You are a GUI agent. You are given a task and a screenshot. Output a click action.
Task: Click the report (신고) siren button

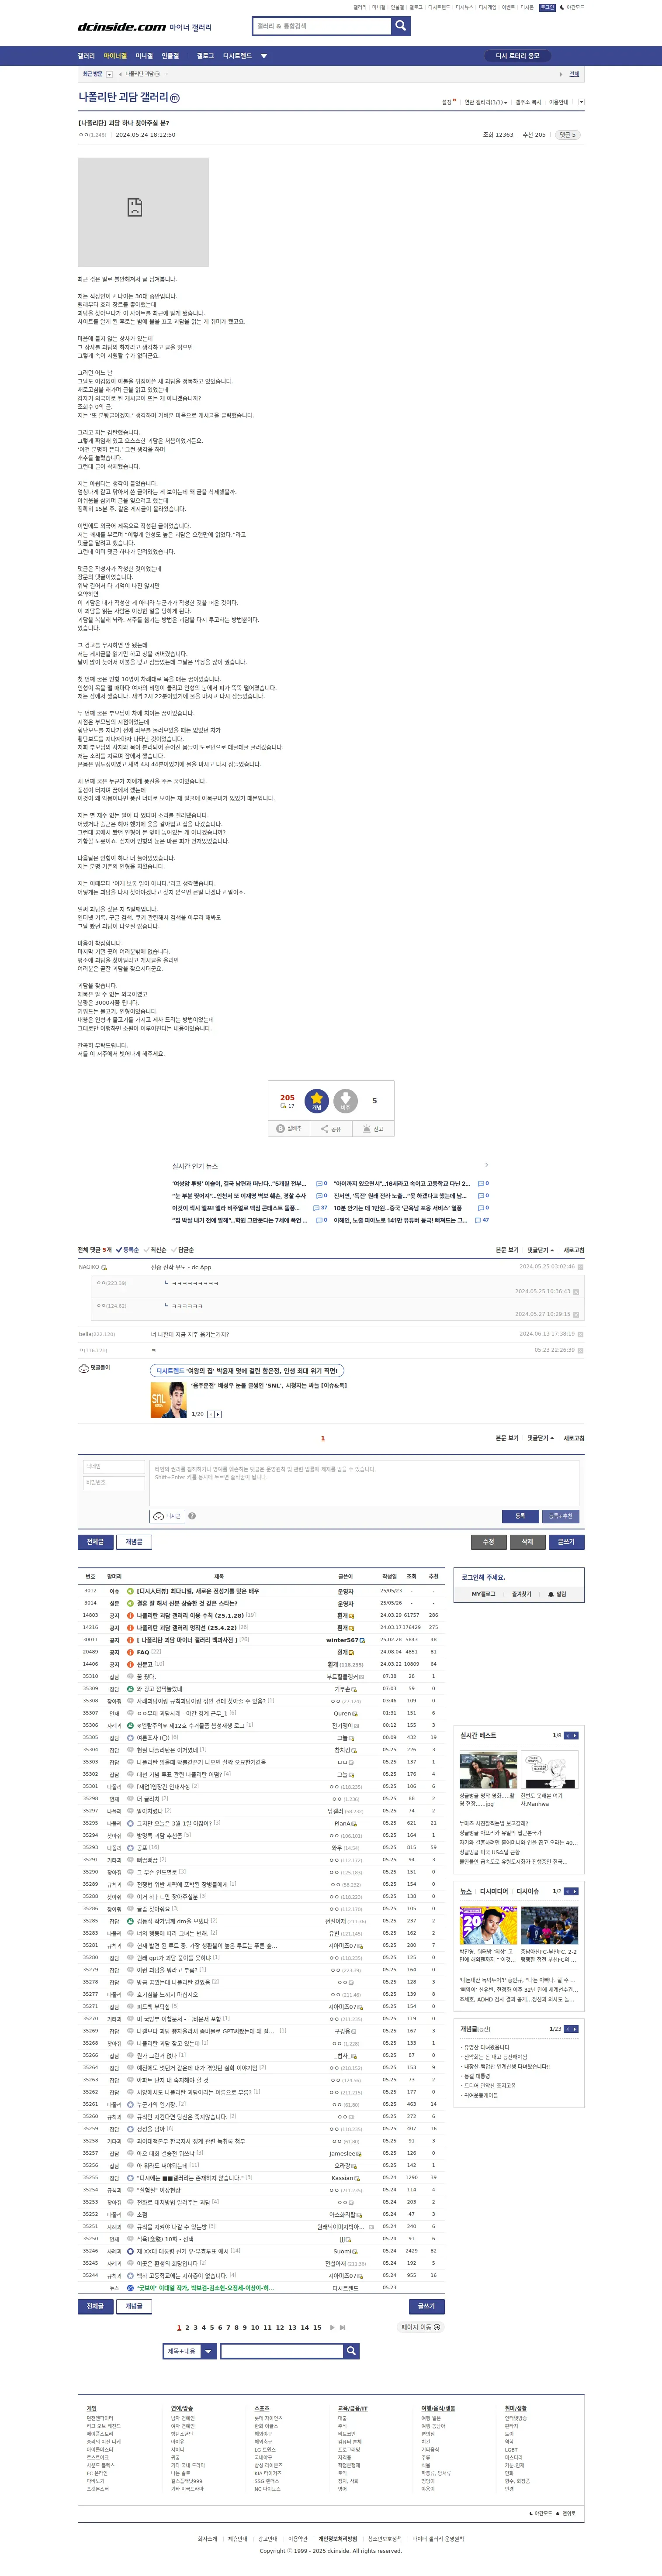[373, 1128]
